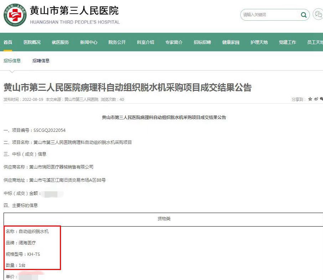The width and height of the screenshot is (323, 280).
Task: Open 科室介绍 menu item
Action: pyautogui.click(x=145, y=42)
